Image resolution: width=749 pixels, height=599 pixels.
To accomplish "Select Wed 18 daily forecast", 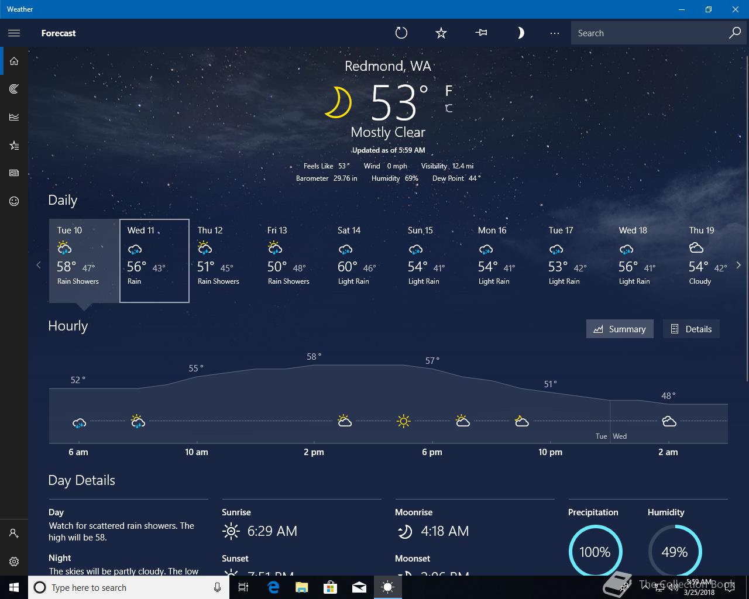I will coord(646,261).
